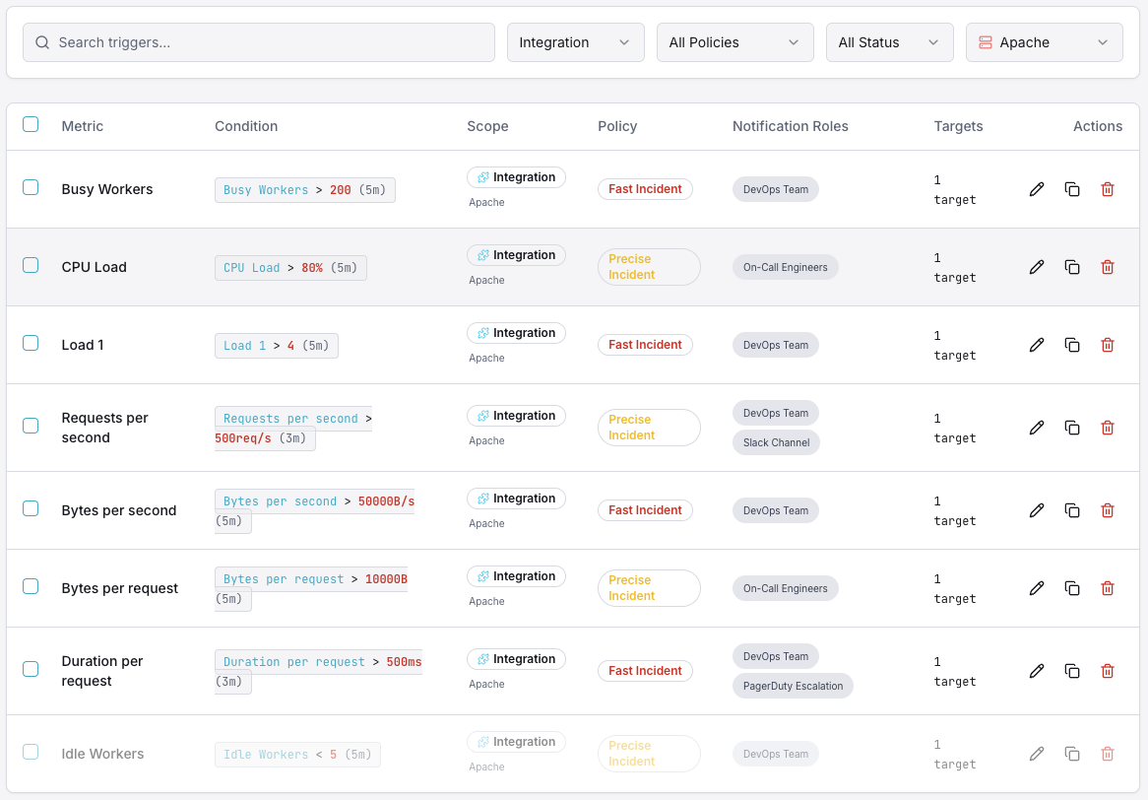Duplicate the CPU Load trigger
Viewport: 1148px width, 800px height.
(1072, 266)
